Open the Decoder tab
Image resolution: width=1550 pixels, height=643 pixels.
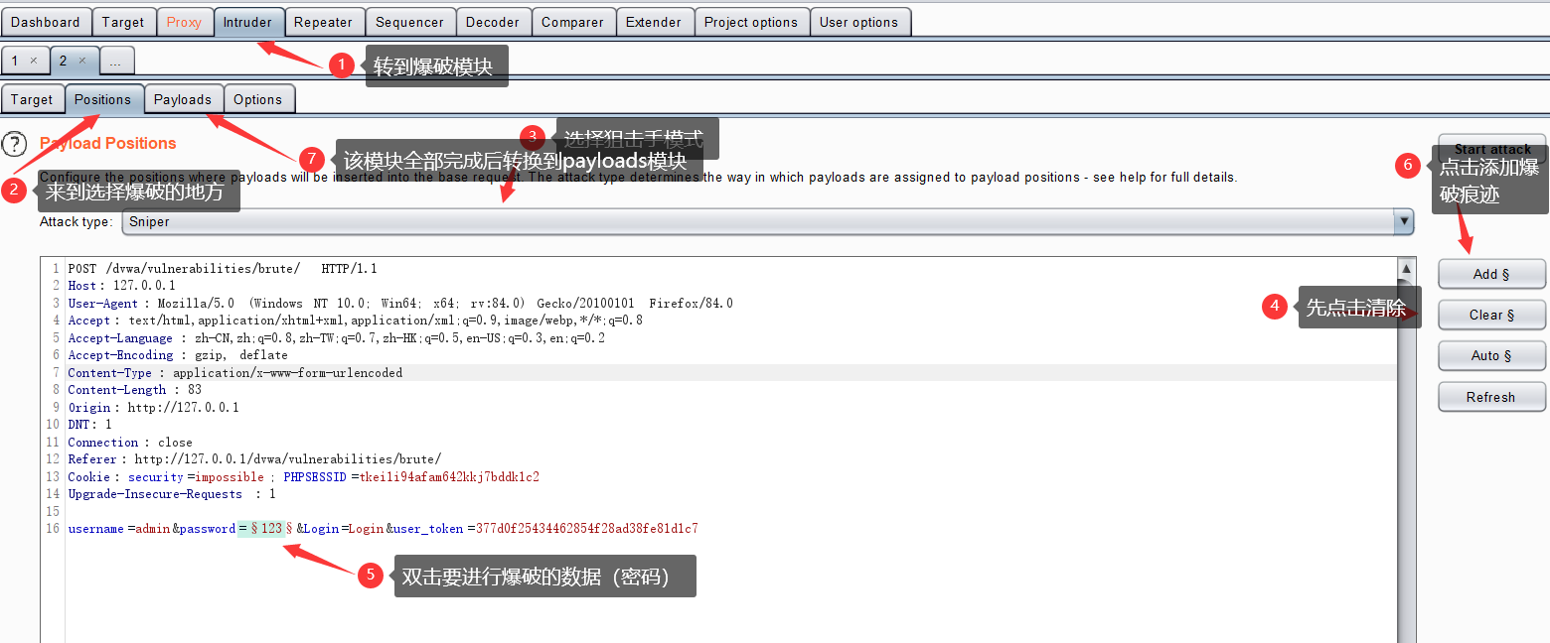tap(493, 22)
